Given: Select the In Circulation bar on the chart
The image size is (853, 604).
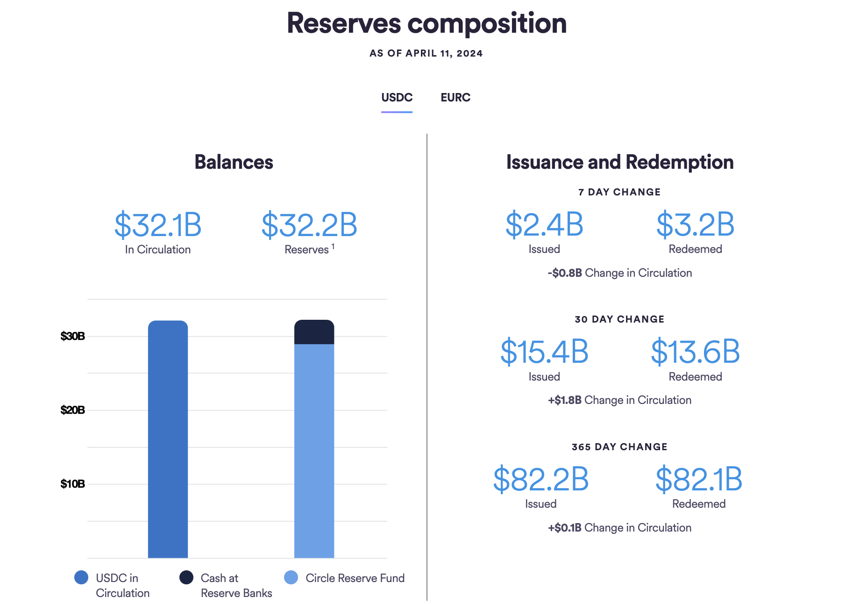Looking at the screenshot, I should pyautogui.click(x=168, y=444).
